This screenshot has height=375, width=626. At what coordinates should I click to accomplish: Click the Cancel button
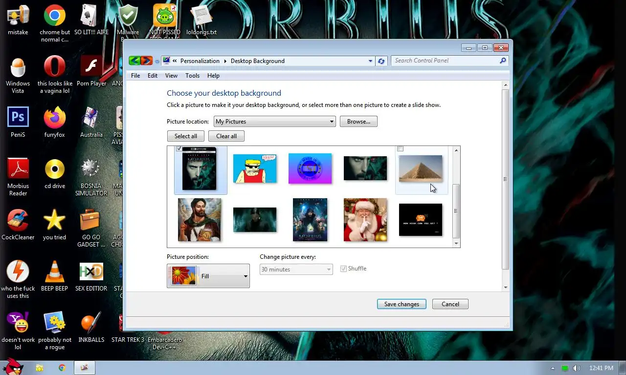[450, 304]
